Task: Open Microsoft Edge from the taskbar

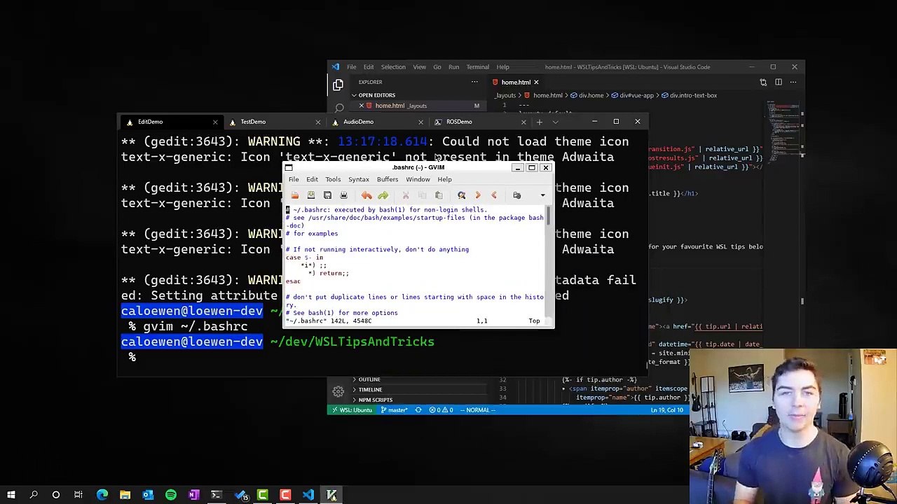Action: (102, 496)
